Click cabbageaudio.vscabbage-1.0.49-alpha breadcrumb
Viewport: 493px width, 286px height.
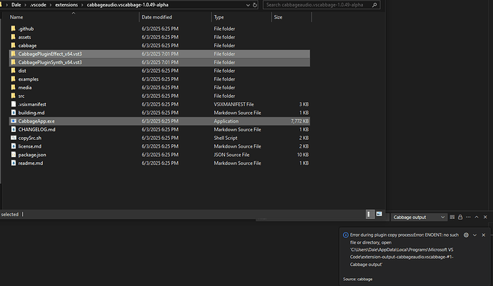coord(128,5)
